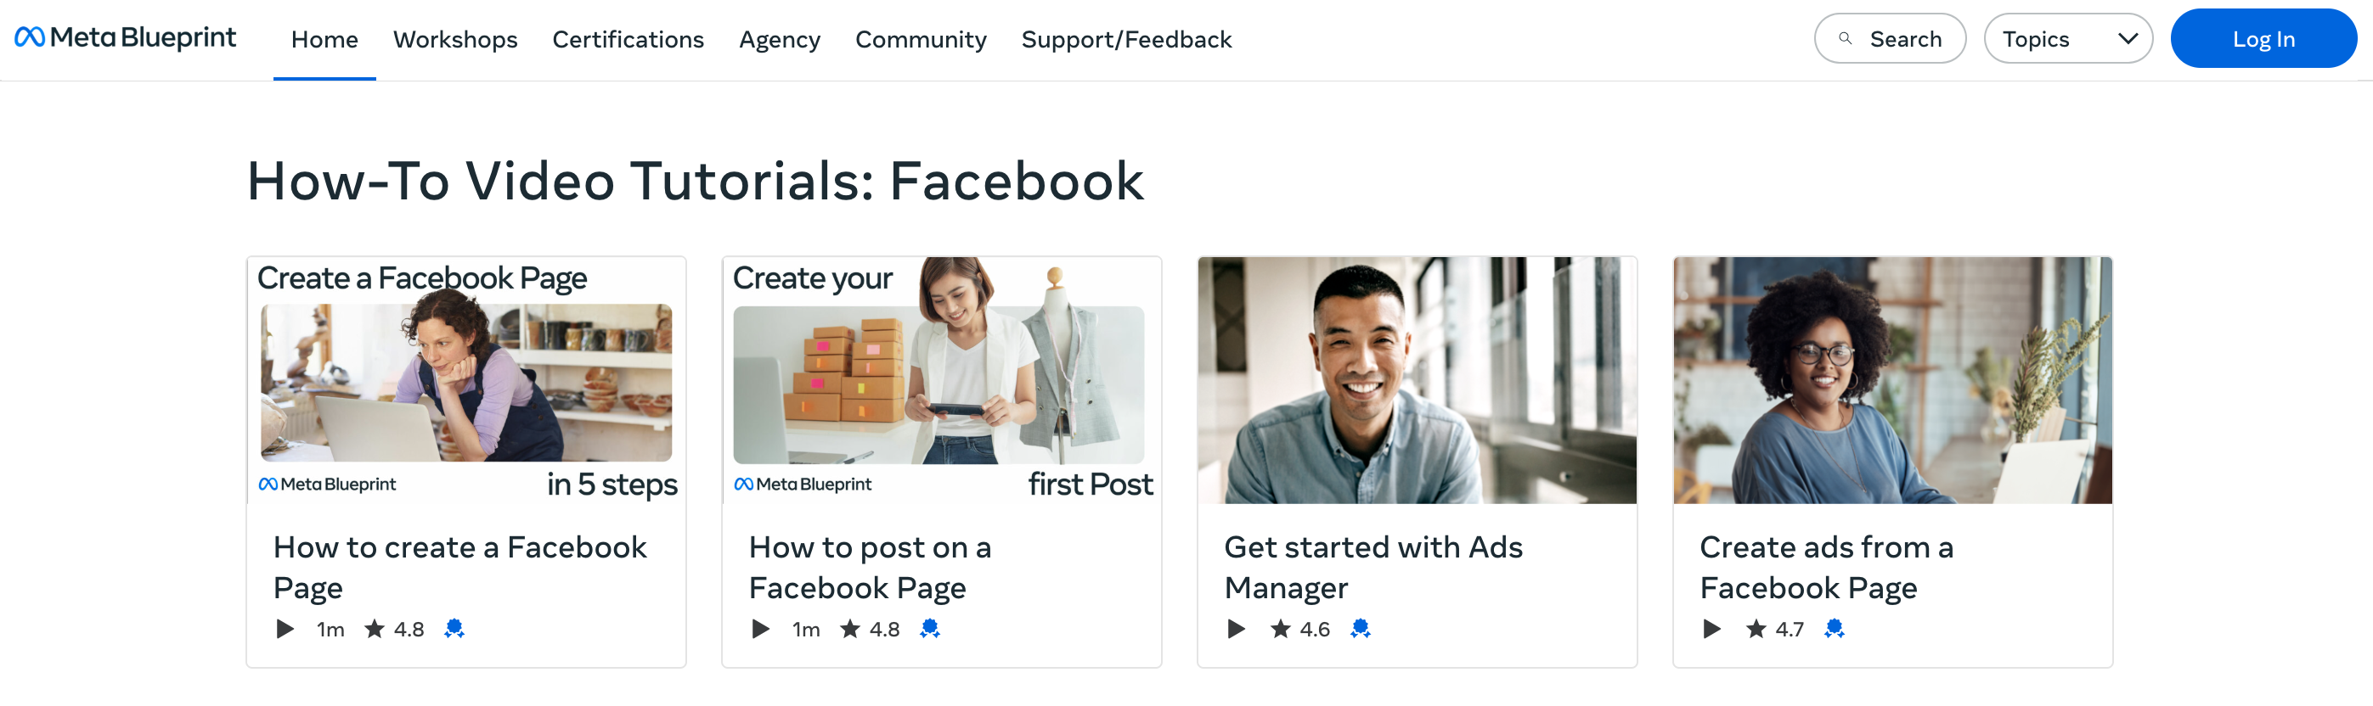Click the Search input field
The width and height of the screenshot is (2373, 706).
1904,39
